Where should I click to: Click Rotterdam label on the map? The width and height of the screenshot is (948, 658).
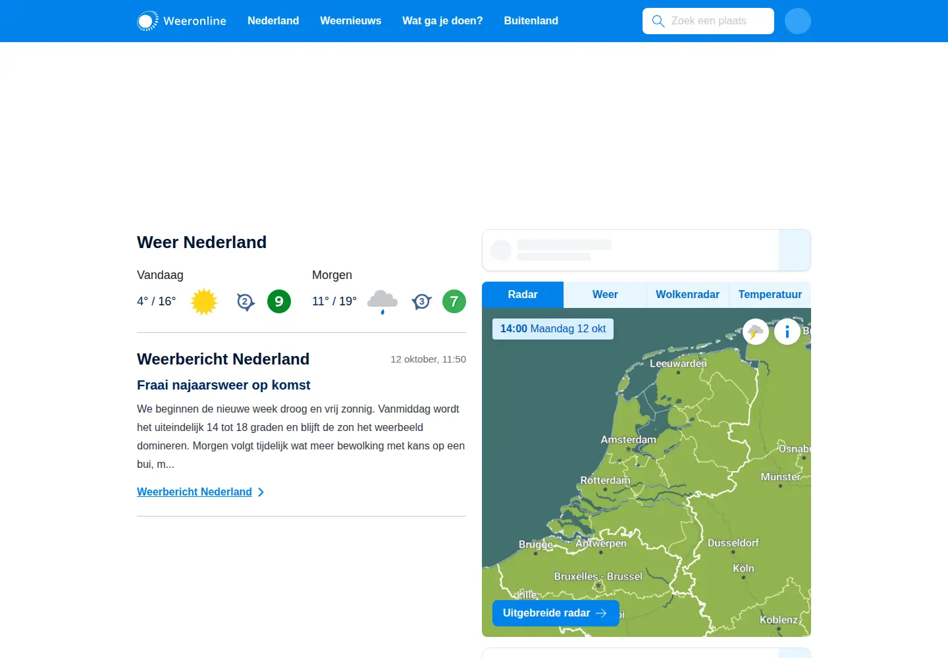pos(605,480)
